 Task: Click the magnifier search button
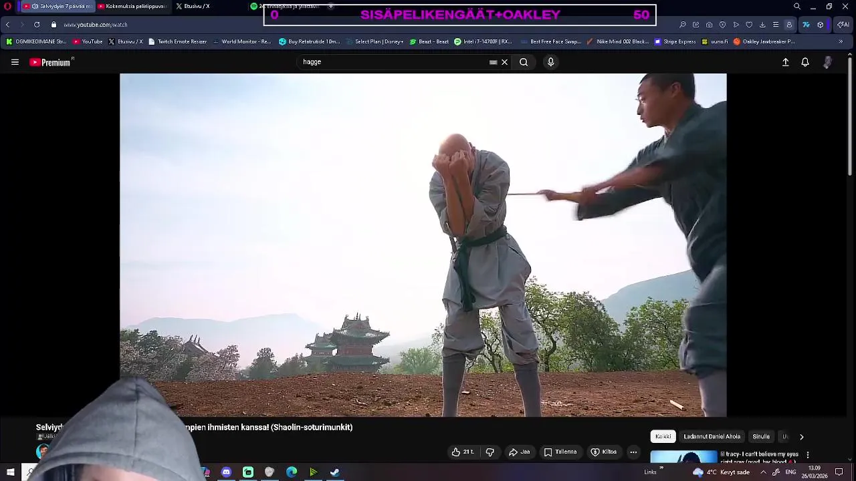click(524, 62)
